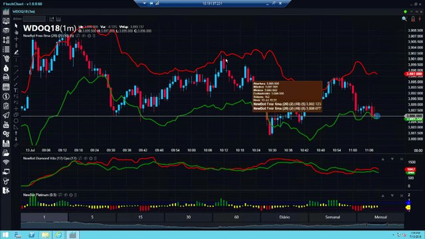425x239 pixels.
Task: Click the Windows Start button
Action: pos(5,234)
